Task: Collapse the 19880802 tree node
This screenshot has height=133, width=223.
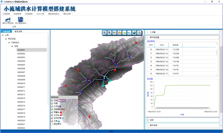Action: 9,43
